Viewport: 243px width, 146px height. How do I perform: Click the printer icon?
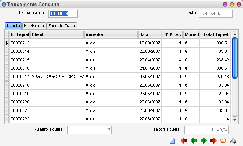tap(233, 141)
